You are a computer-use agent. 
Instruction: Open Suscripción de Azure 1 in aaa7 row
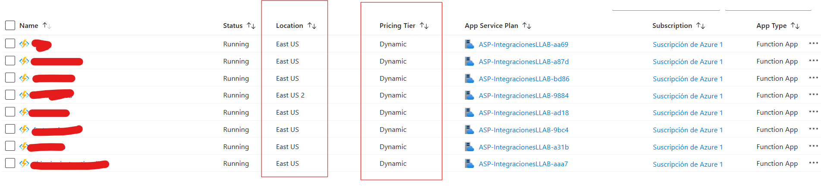[688, 164]
